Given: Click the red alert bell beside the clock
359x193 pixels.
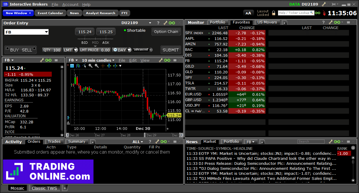Looking at the screenshot, I should pyautogui.click(x=325, y=13).
